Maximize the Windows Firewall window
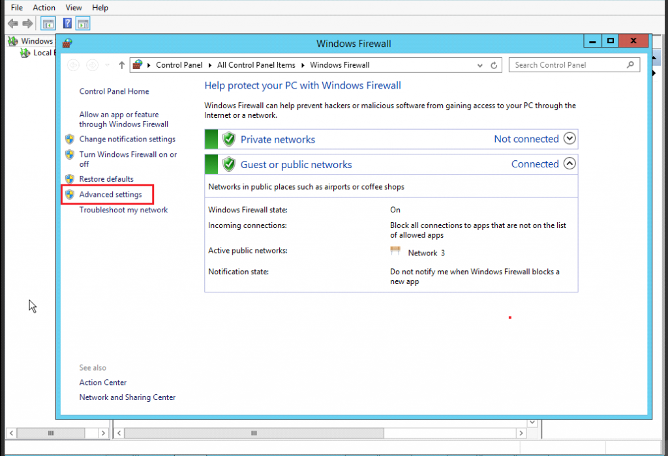The width and height of the screenshot is (668, 456). pos(611,41)
